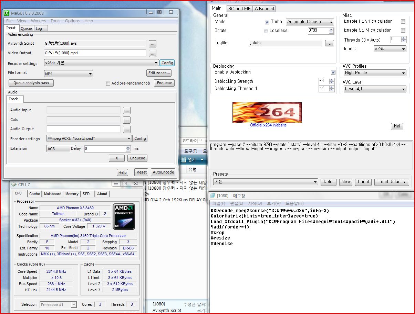The height and width of the screenshot is (314, 415).
Task: Open the Mainboard tab in CPU-Z
Action: [x=53, y=194]
